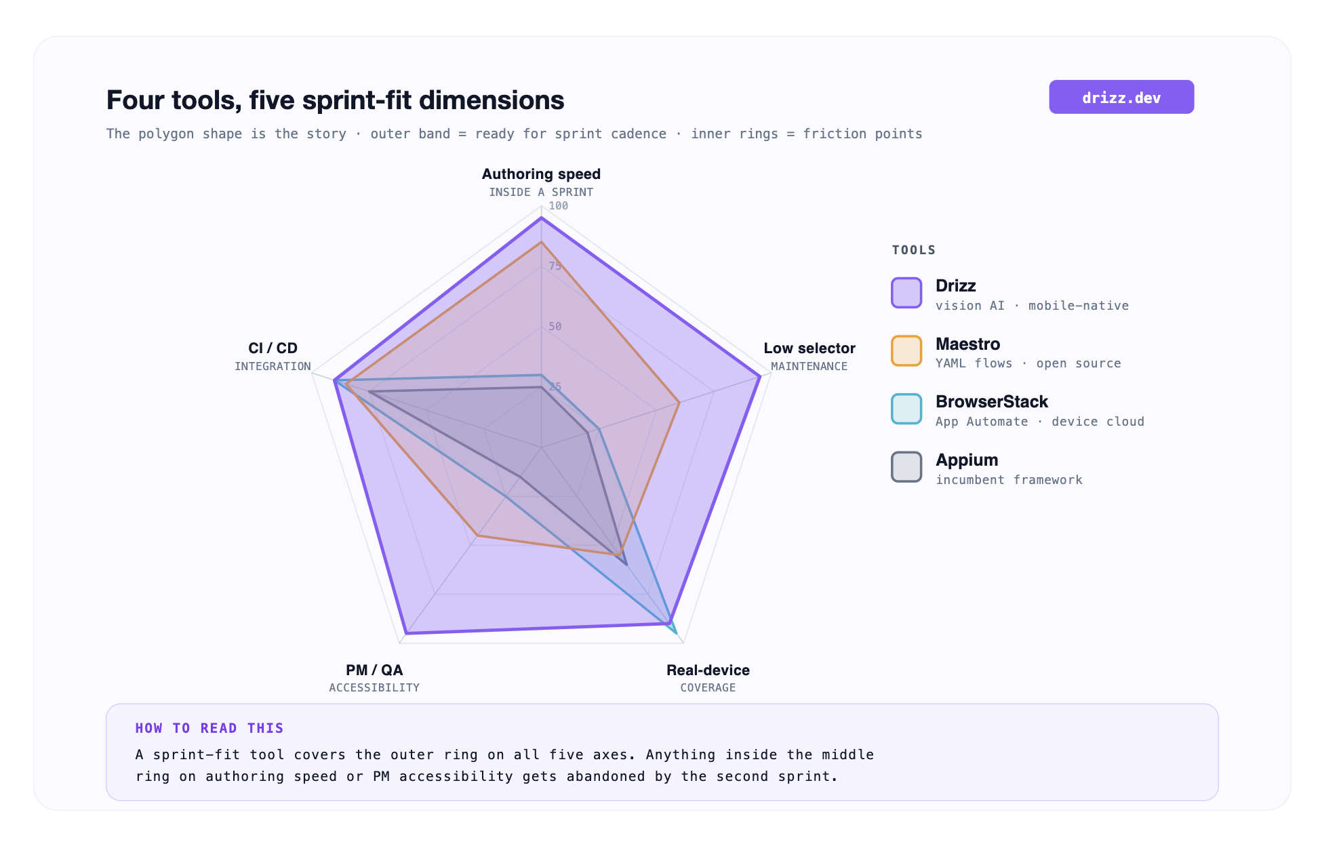Click the drizz.dev button
The image size is (1322, 846).
point(1121,97)
